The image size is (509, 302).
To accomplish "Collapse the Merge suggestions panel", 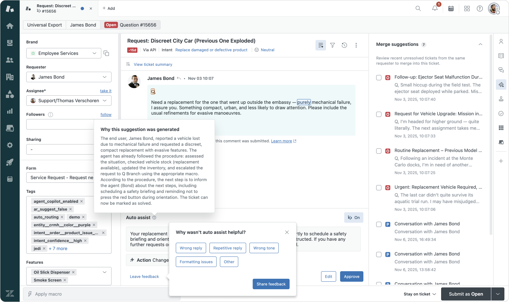I will coord(480,44).
